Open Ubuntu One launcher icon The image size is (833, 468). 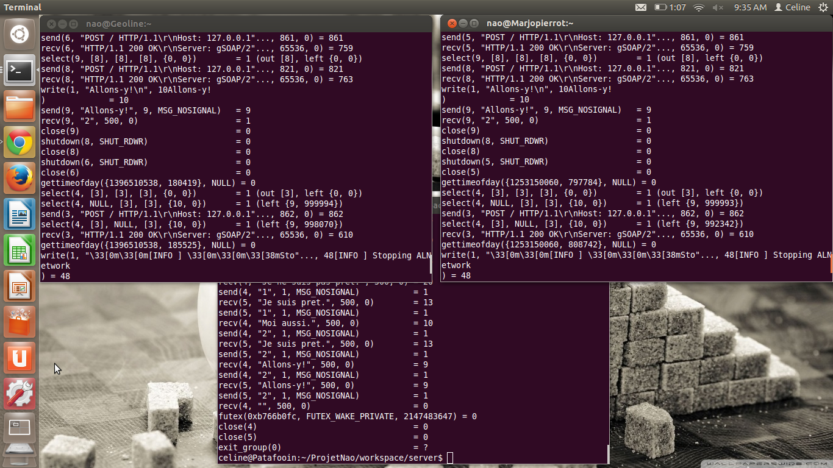[20, 358]
